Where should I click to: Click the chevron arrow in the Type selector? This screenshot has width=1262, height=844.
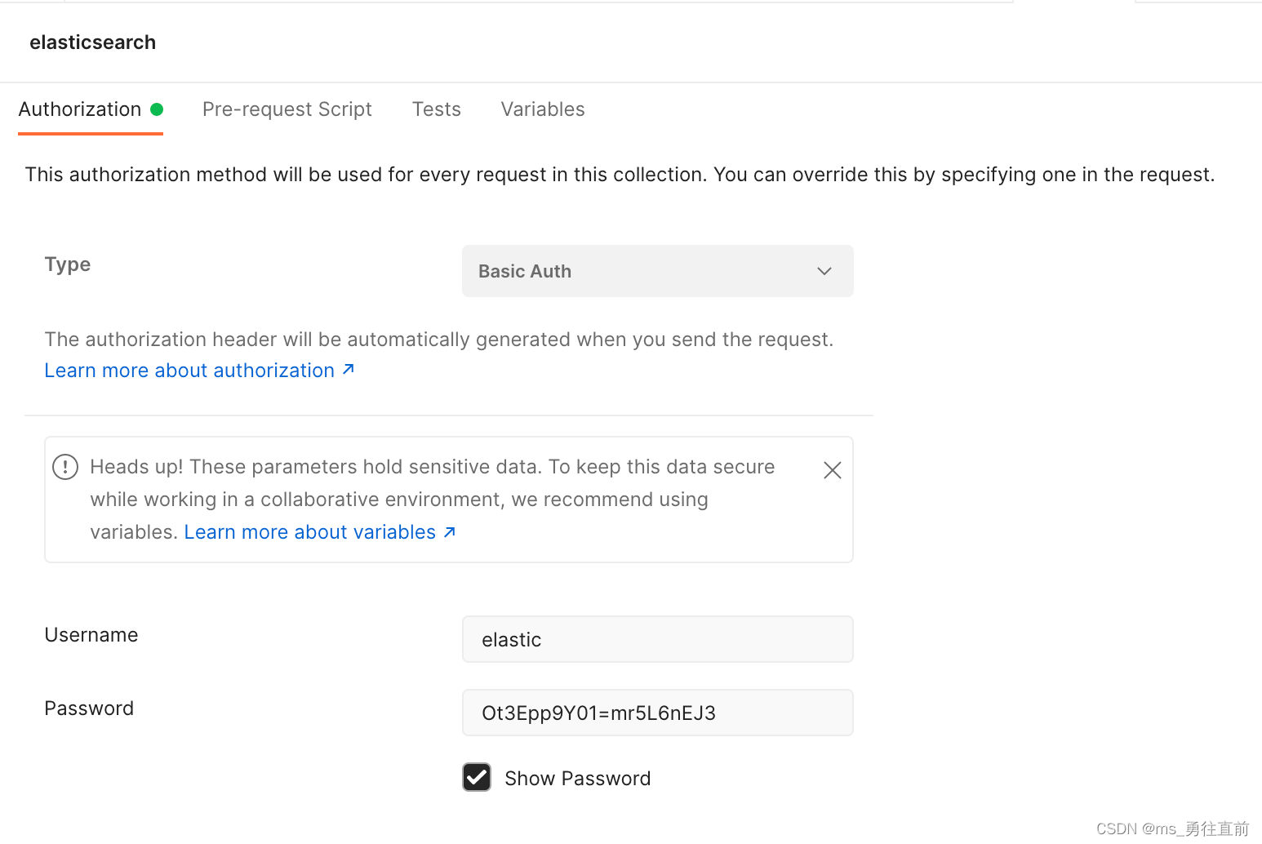[x=824, y=271]
